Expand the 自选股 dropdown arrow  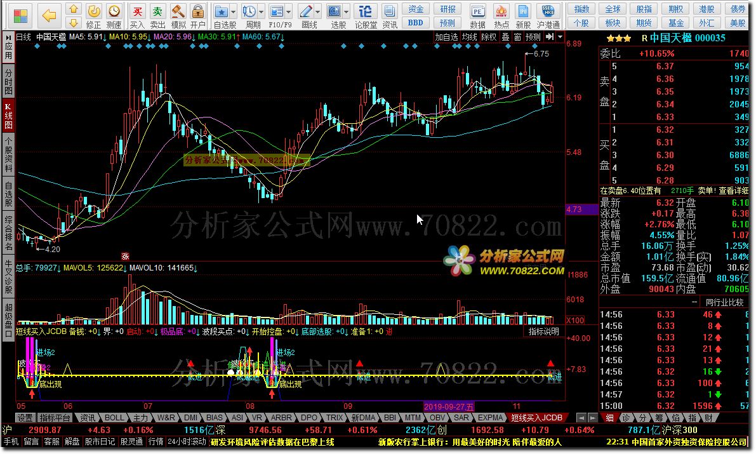coord(234,12)
